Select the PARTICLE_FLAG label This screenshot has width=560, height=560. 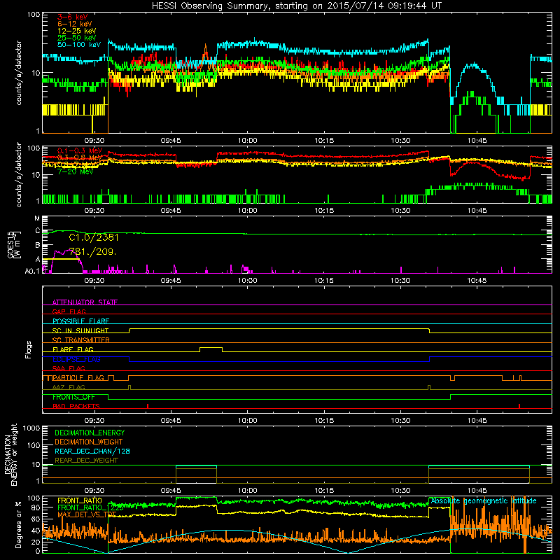pos(78,377)
